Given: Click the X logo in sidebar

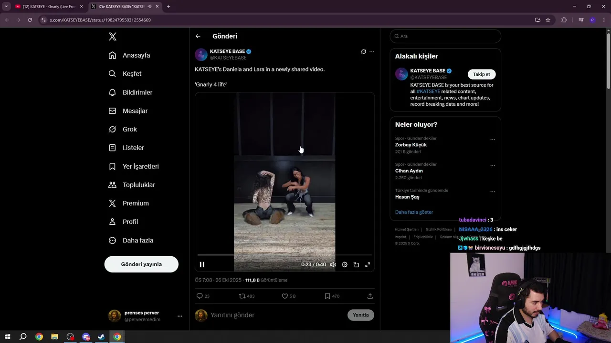Looking at the screenshot, I should click(x=112, y=37).
